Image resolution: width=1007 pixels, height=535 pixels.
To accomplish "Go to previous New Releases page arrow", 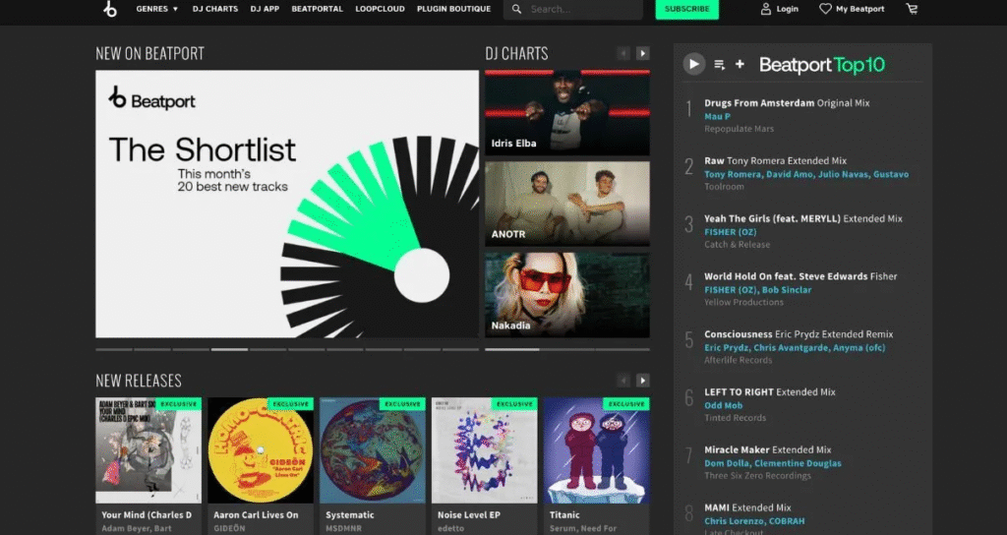I will [x=622, y=381].
